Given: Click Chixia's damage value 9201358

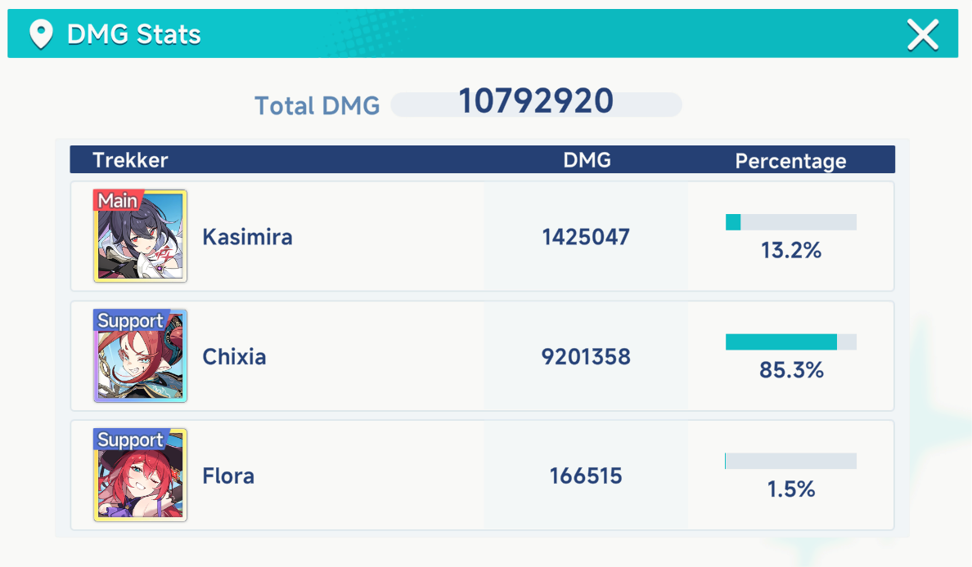Looking at the screenshot, I should click(586, 357).
